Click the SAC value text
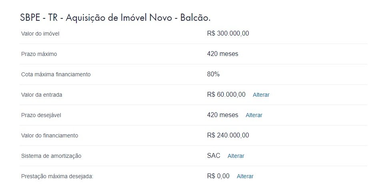Image resolution: width=377 pixels, height=191 pixels. point(213,156)
